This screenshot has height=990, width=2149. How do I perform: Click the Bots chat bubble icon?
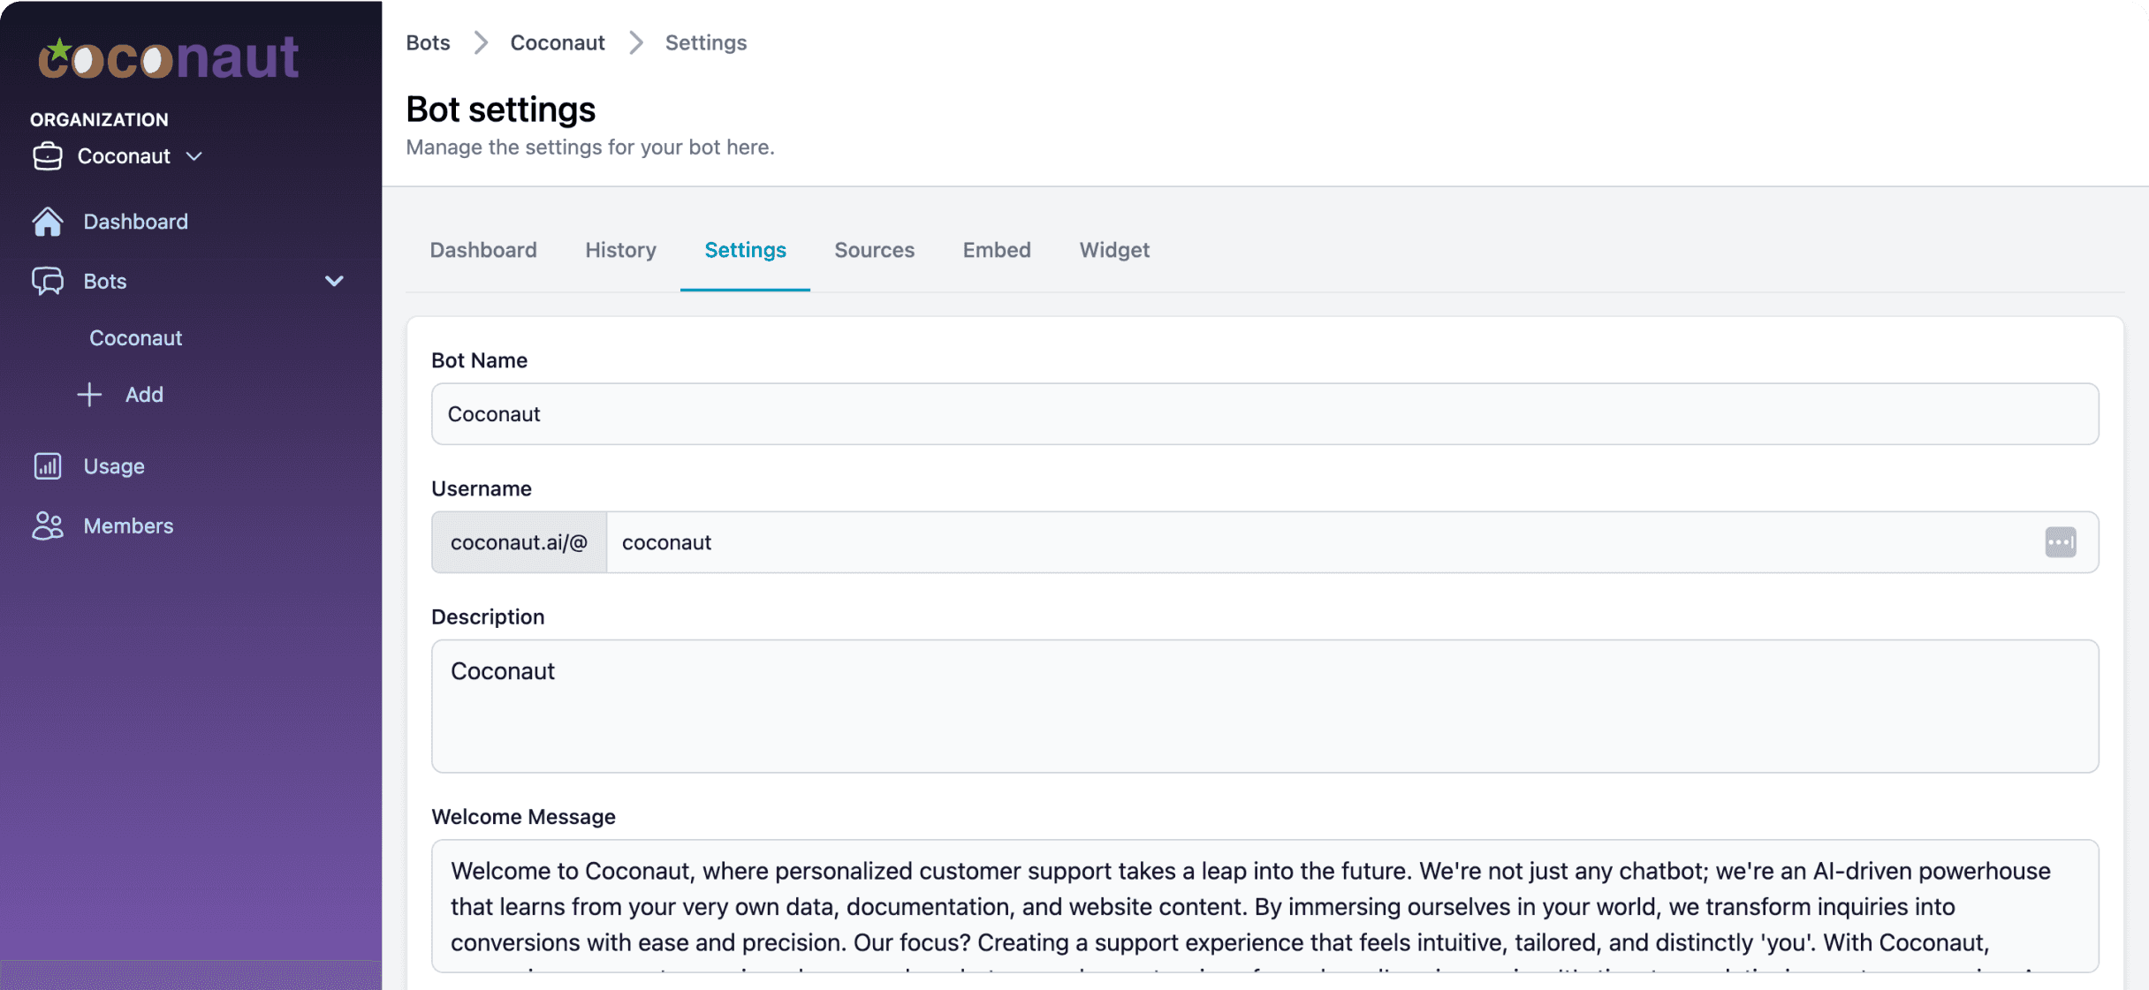point(49,281)
